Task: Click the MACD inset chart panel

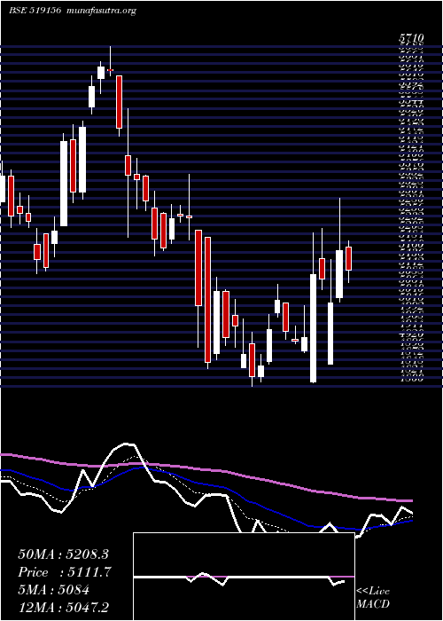Action: click(244, 577)
